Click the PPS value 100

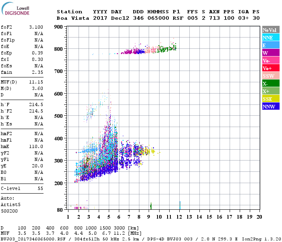(x=229, y=18)
